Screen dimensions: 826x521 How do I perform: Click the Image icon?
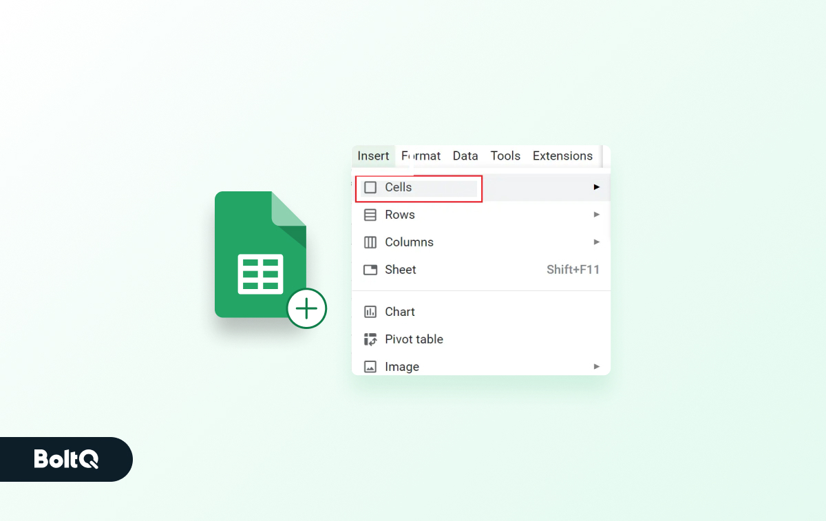pyautogui.click(x=370, y=367)
